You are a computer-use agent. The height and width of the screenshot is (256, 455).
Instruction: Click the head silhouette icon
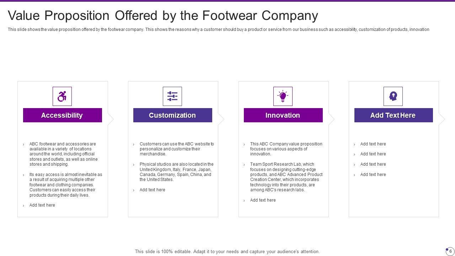[x=393, y=96]
